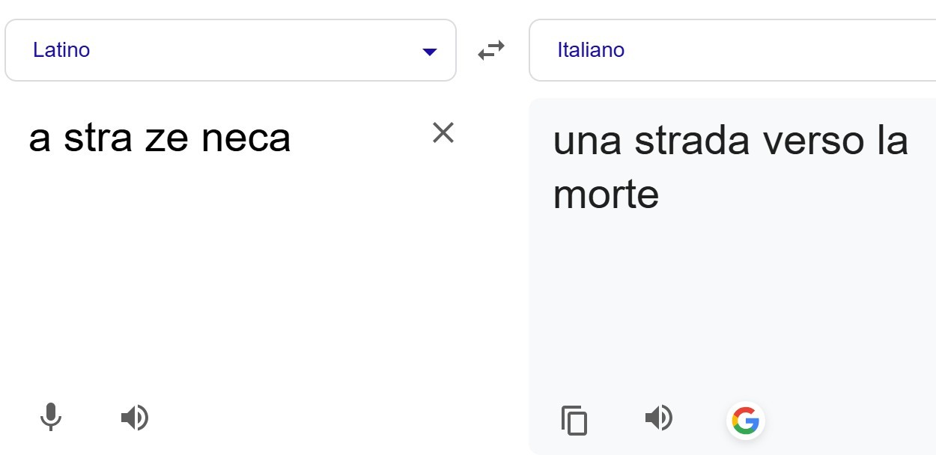936x470 pixels.
Task: Click the microphone voice input icon
Action: coord(51,417)
